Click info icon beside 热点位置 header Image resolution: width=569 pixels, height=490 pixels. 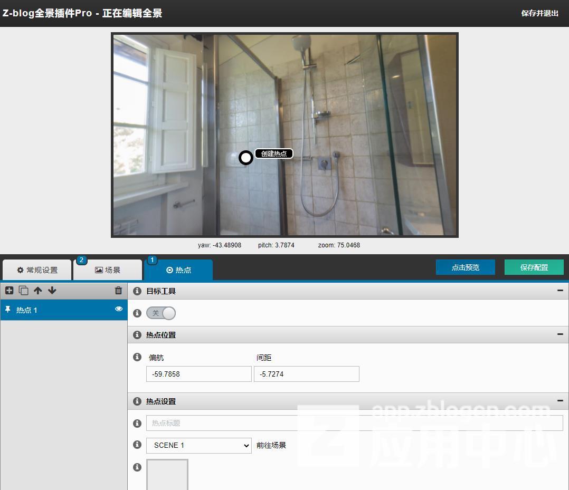pos(137,335)
